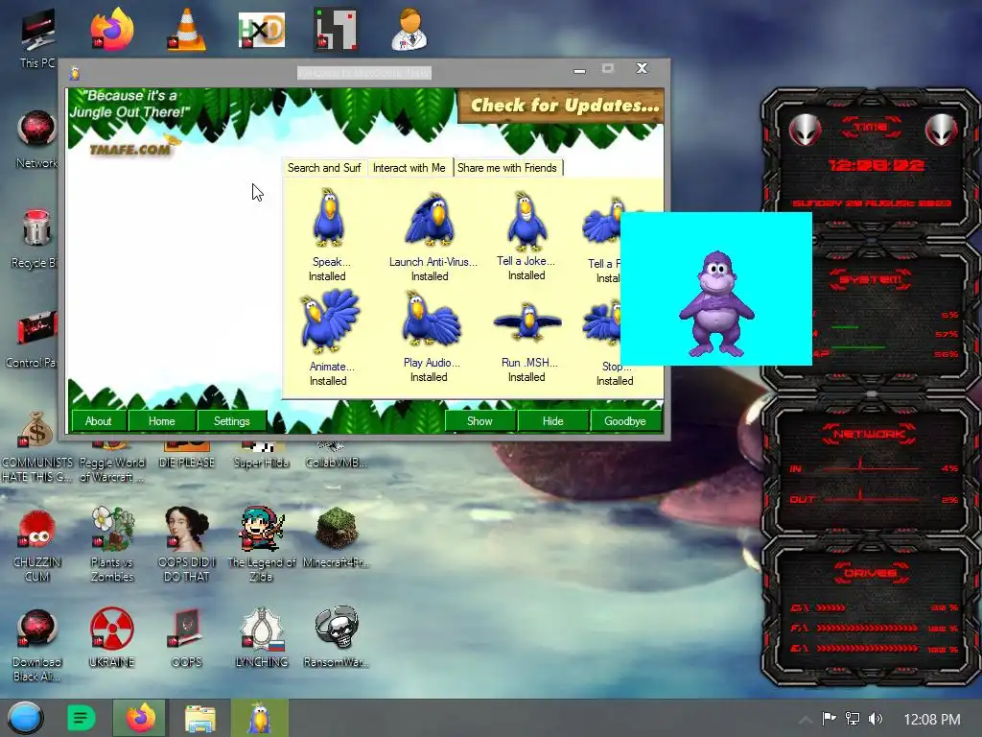982x737 pixels.
Task: Select the Run .MSH parrot icon
Action: click(527, 321)
